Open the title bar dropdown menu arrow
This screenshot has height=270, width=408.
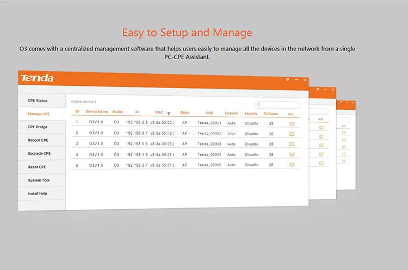(x=288, y=80)
